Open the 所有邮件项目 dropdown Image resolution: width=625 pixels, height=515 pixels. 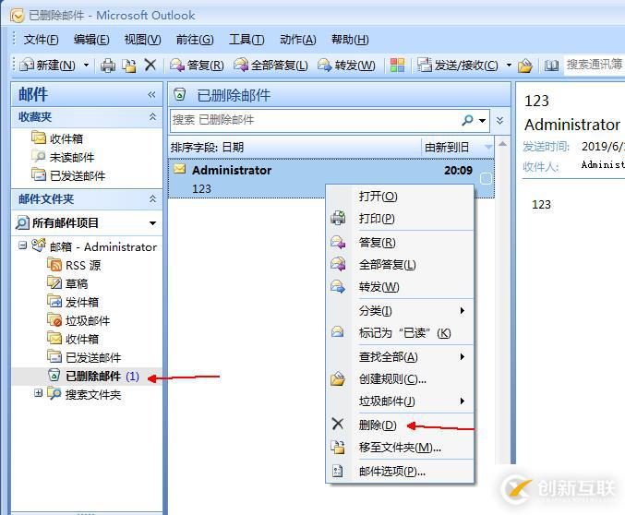pos(152,223)
